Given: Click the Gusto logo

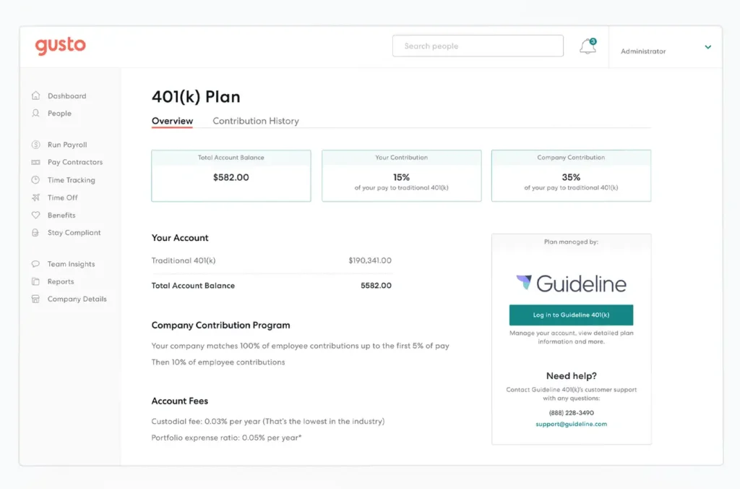Looking at the screenshot, I should click(x=60, y=46).
